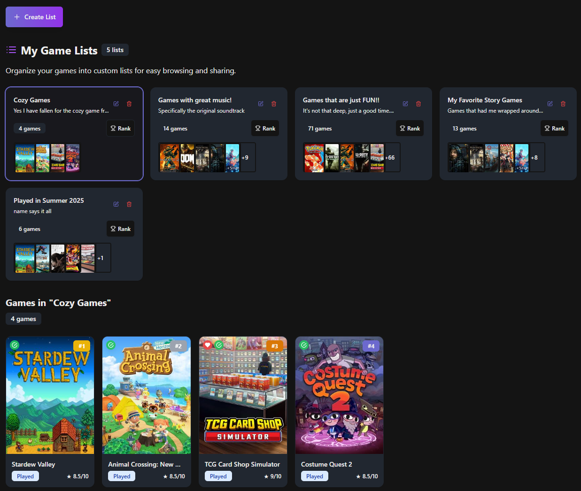Viewport: 581px width, 491px height.
Task: Click the #4 rank badge on Costume Quest 2
Action: coord(371,346)
